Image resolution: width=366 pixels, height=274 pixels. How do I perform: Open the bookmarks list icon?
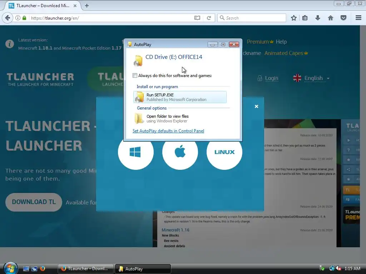pos(305,18)
